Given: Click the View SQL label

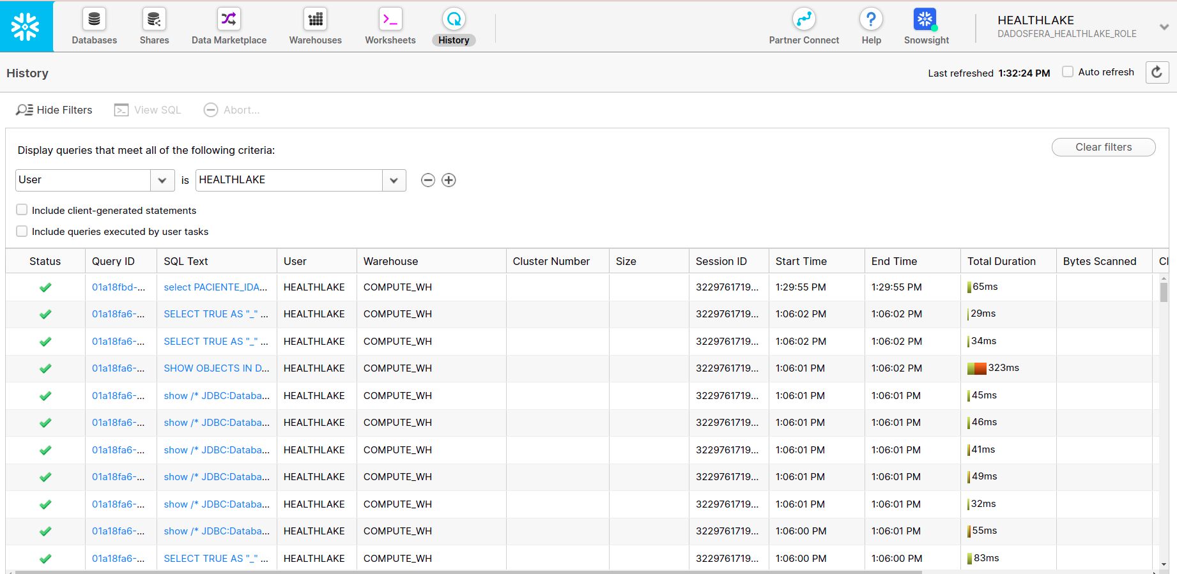Looking at the screenshot, I should pyautogui.click(x=158, y=110).
